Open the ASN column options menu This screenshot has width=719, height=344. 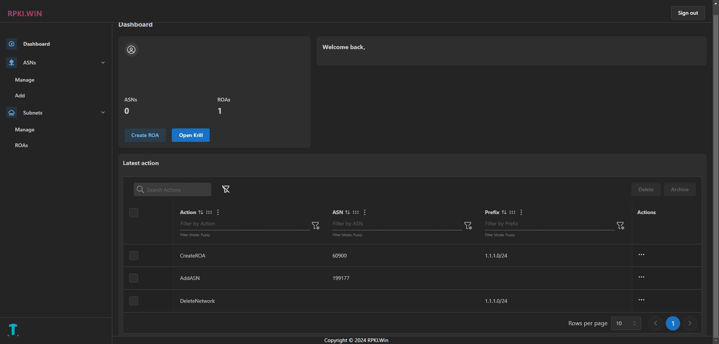tap(365, 212)
